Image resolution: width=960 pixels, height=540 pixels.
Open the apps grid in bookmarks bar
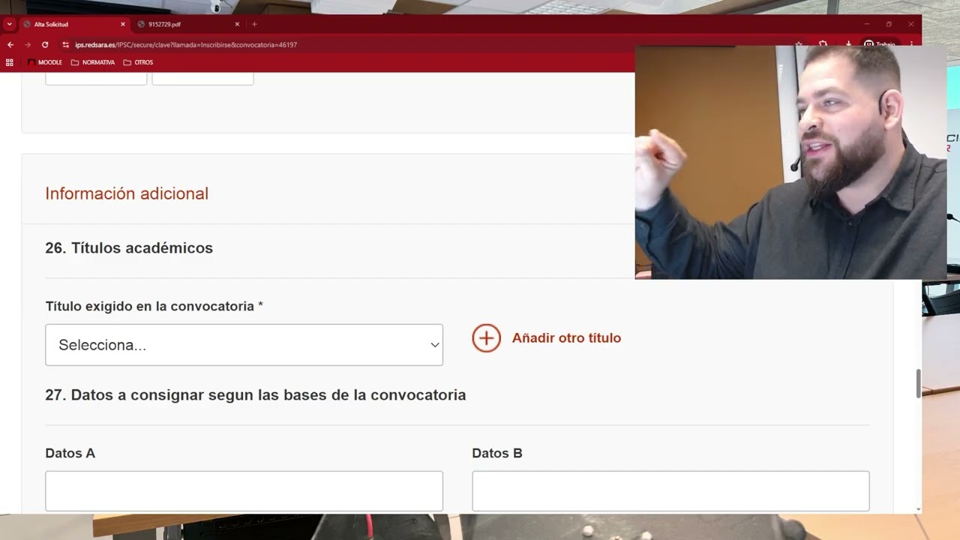point(10,62)
